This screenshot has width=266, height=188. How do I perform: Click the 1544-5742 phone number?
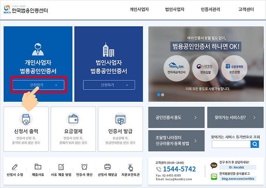179,169
